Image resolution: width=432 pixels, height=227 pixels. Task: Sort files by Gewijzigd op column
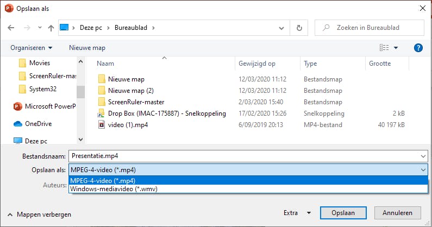[256, 64]
